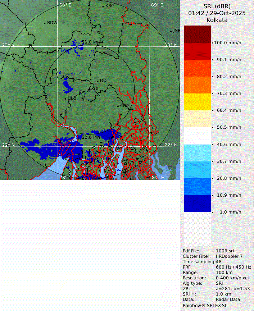254x311 pixels.
Task: Click the upper 50.0 km range ring label
Action: [x=90, y=42]
